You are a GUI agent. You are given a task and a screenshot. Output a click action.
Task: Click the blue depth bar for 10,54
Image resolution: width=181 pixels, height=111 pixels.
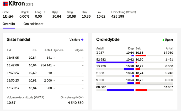click(x=131, y=83)
